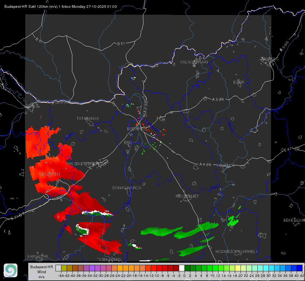Click the A 4 (H) road label
Screen dimensions: 305x281
tap(205, 165)
